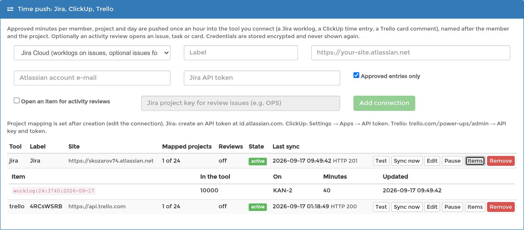The width and height of the screenshot is (524, 230).
Task: Click Sync now for Jira row
Action: [x=407, y=161]
